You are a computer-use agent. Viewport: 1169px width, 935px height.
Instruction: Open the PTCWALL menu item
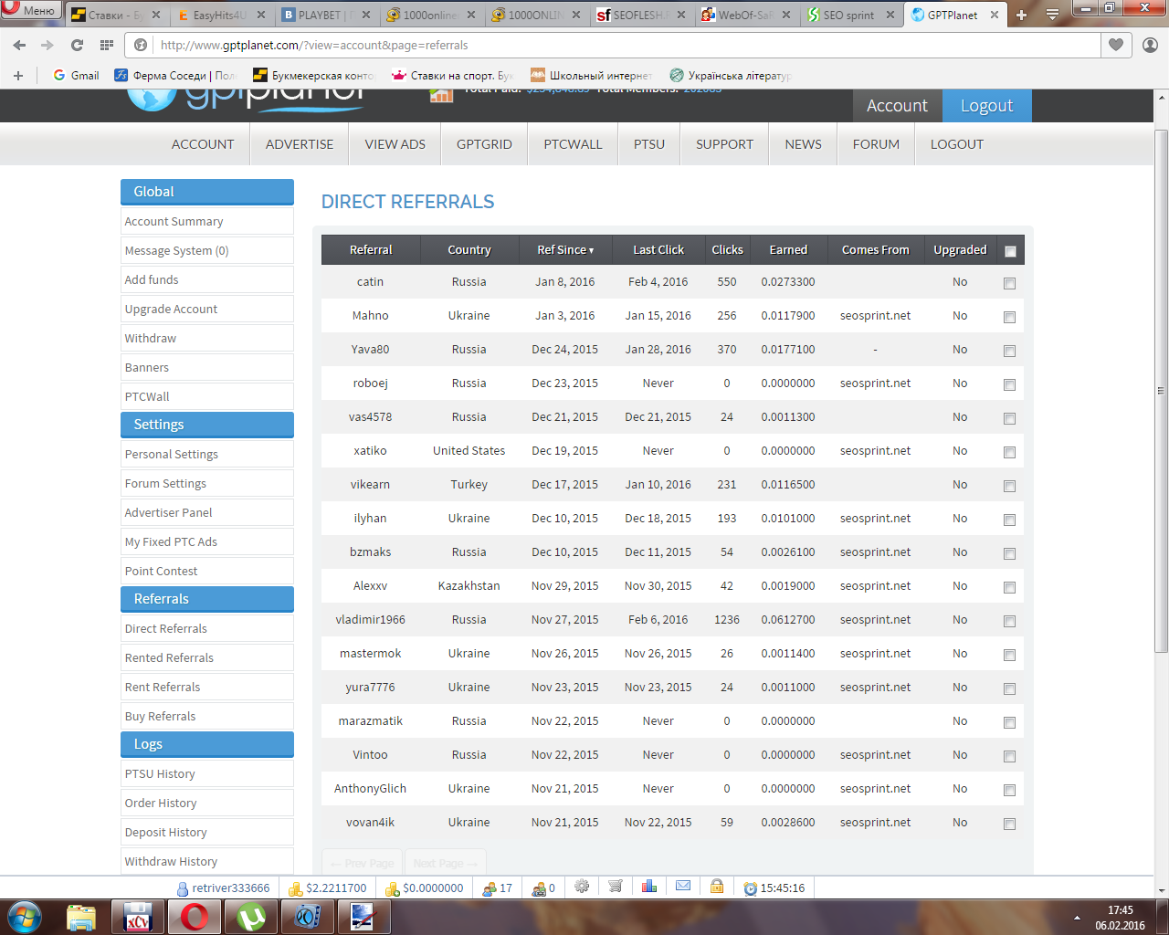pyautogui.click(x=573, y=144)
